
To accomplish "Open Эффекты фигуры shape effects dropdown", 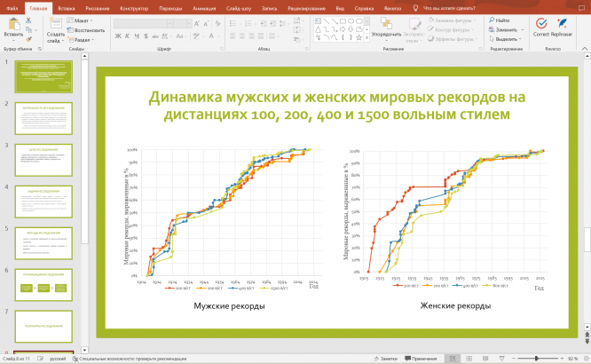I will coord(453,39).
